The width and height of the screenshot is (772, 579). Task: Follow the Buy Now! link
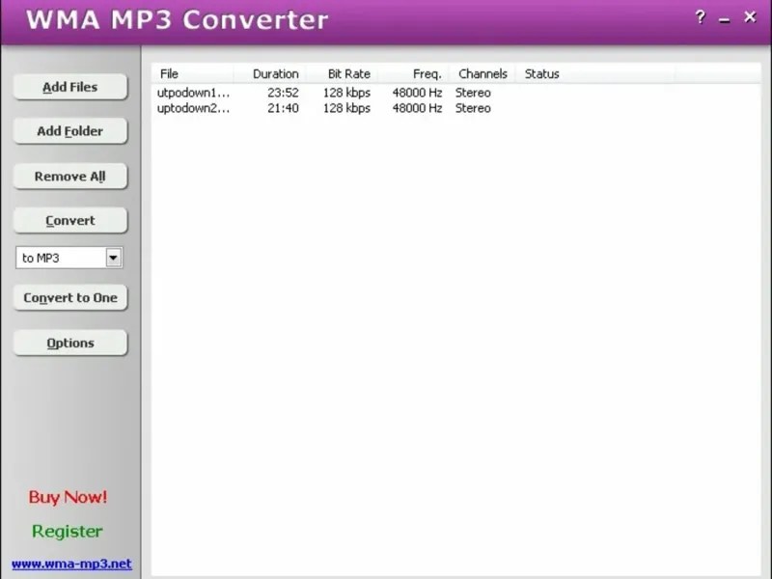(68, 497)
